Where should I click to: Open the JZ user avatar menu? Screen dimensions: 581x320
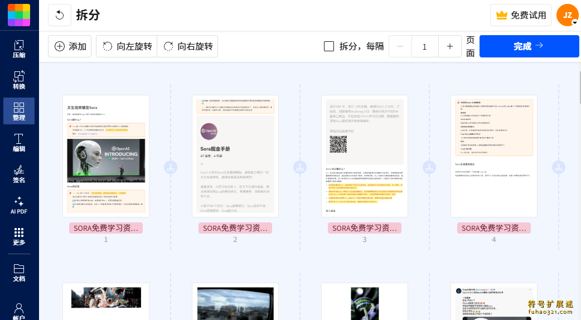[x=567, y=15]
